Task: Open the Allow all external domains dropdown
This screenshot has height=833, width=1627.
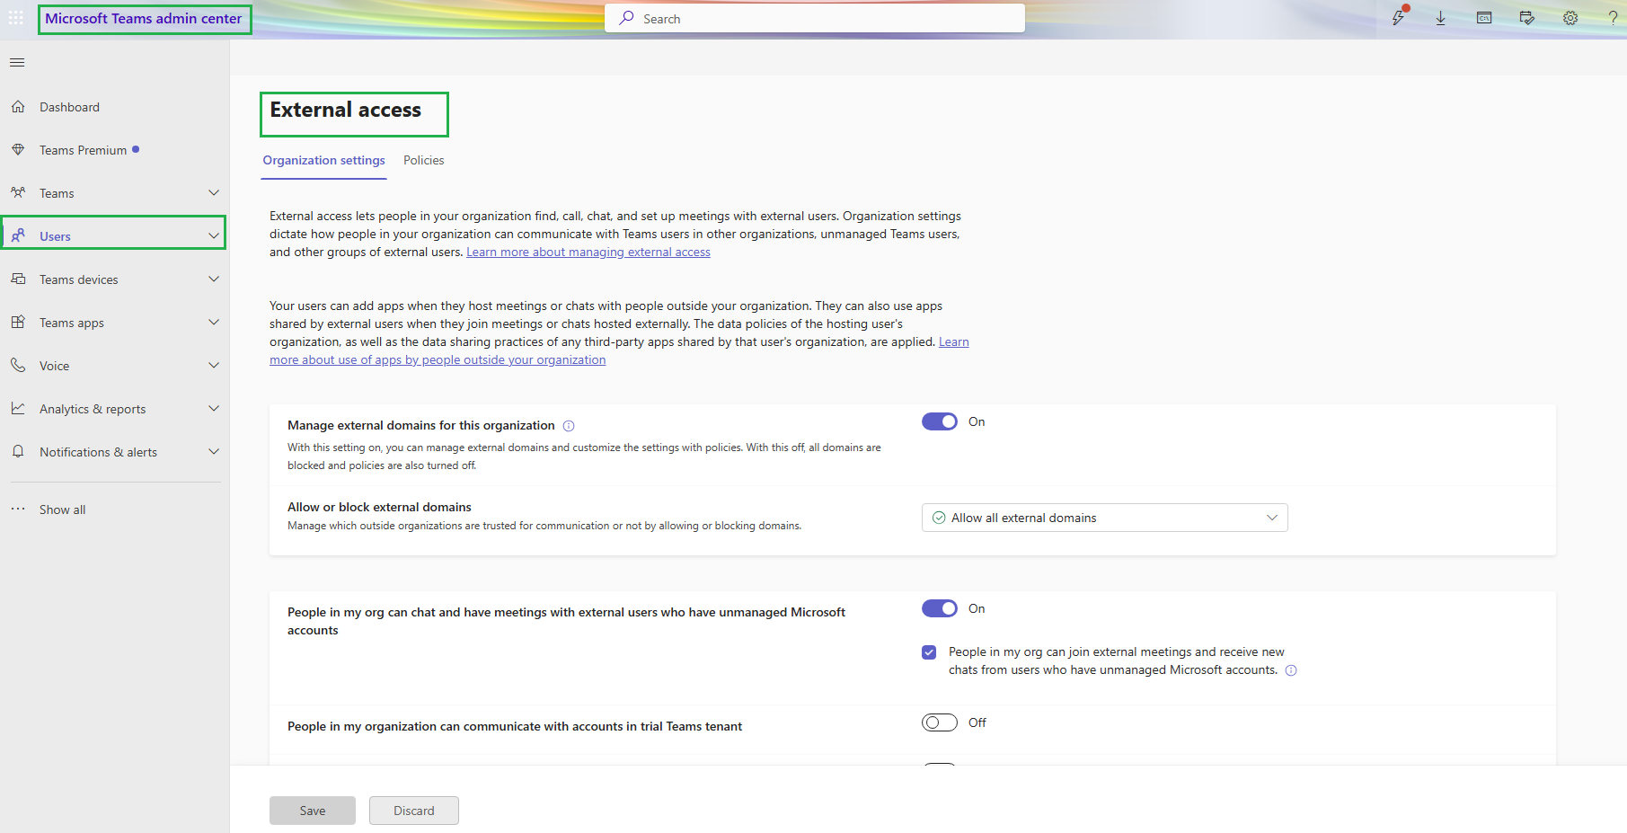Action: (1104, 518)
